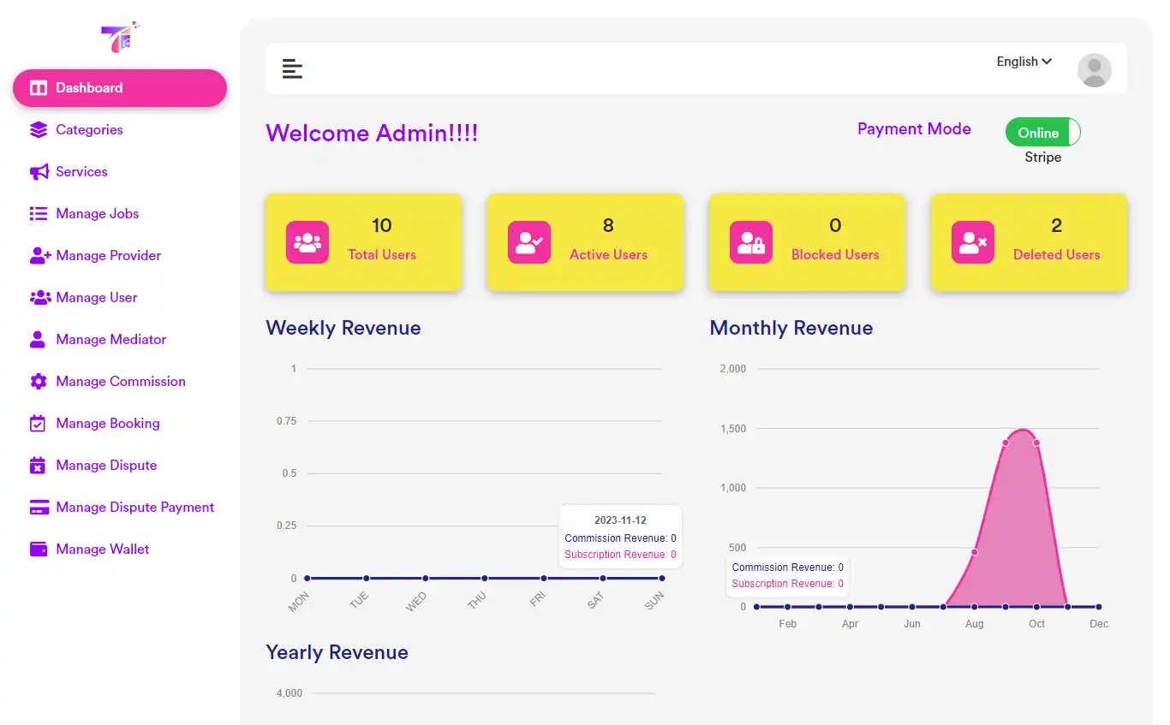Image resolution: width=1170 pixels, height=725 pixels.
Task: Click the company logo at sidebar top
Action: (119, 38)
